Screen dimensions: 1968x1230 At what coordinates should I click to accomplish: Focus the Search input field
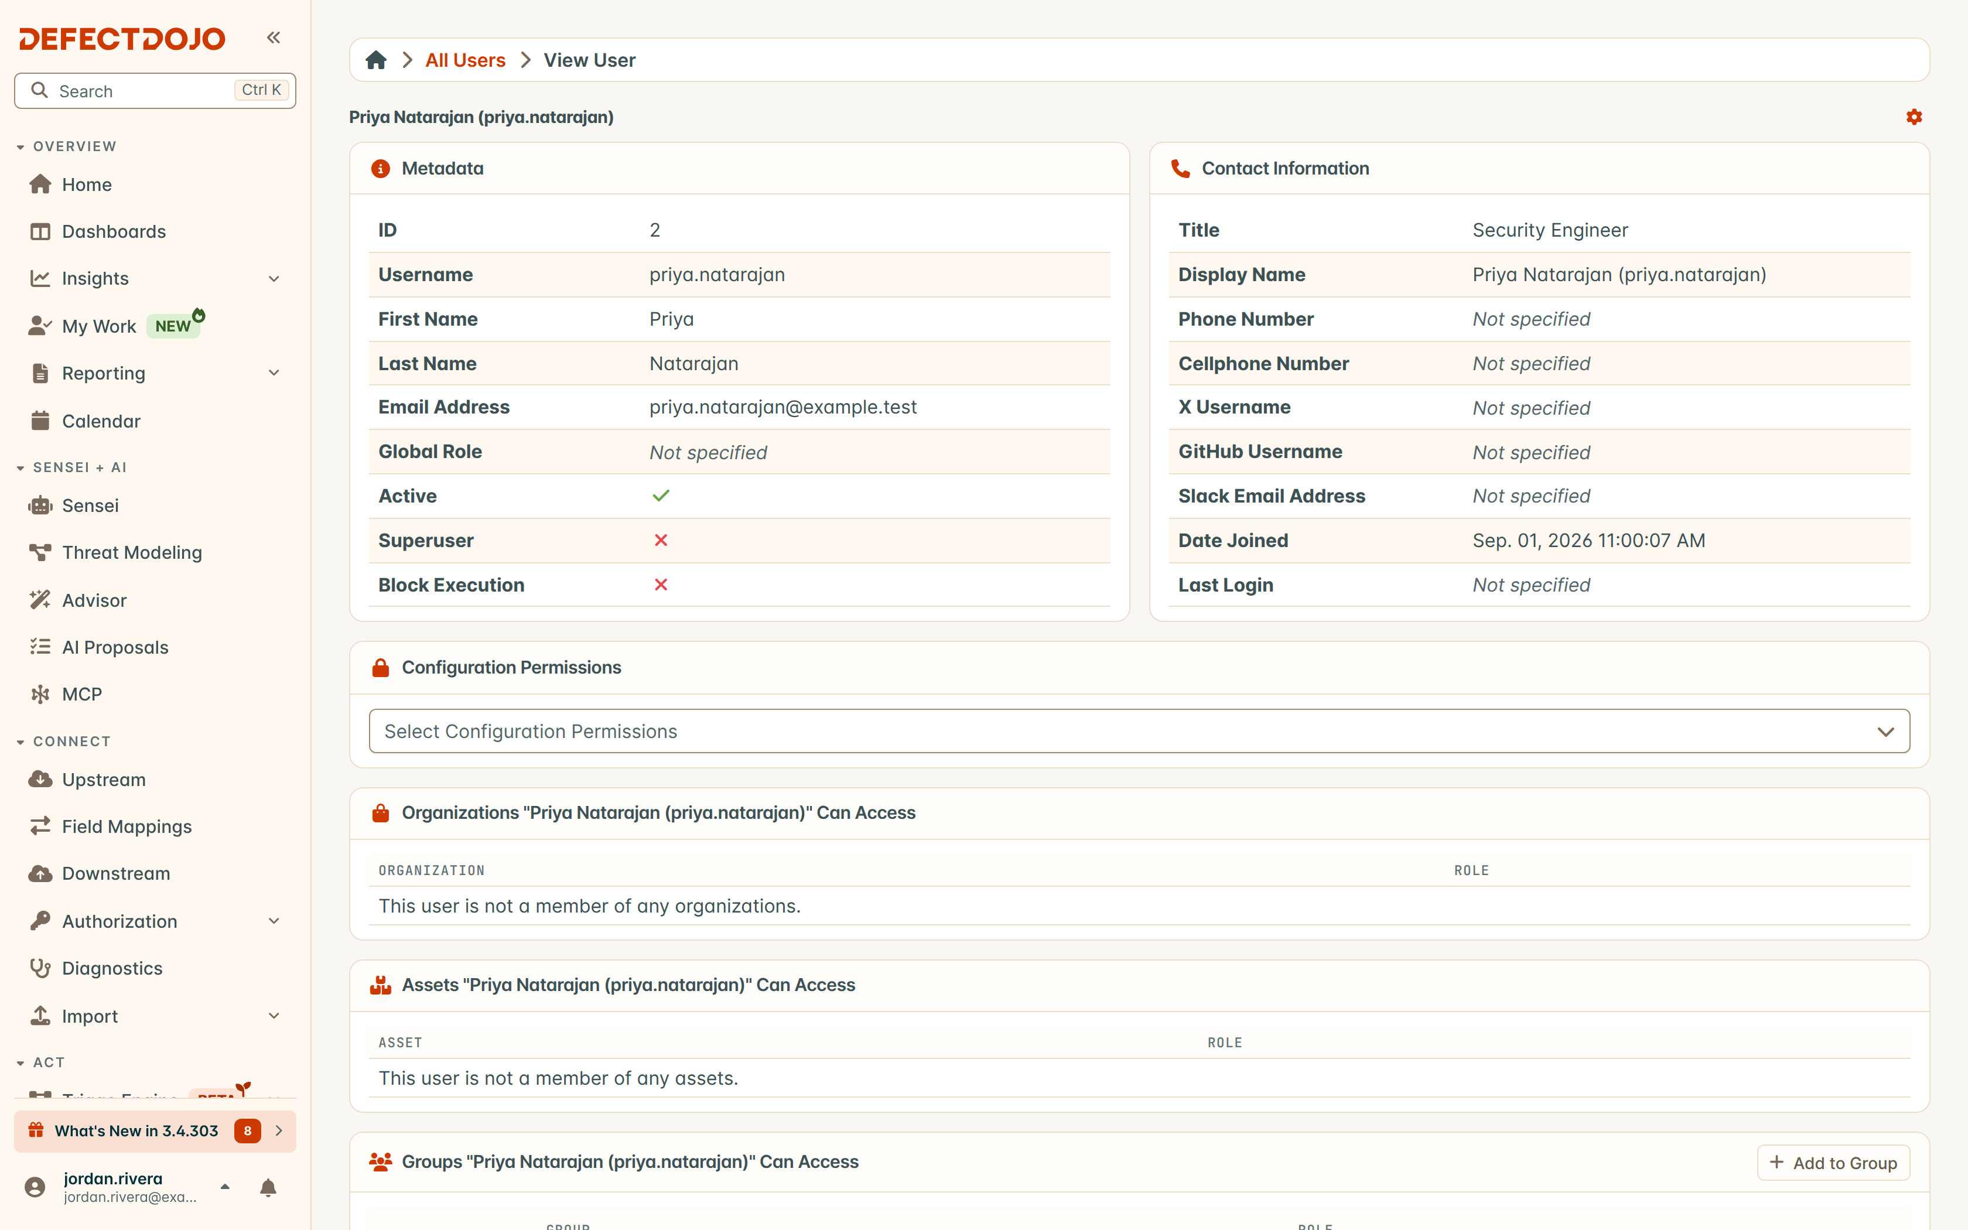155,90
